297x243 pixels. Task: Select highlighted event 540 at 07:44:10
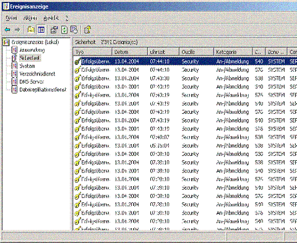pos(186,61)
